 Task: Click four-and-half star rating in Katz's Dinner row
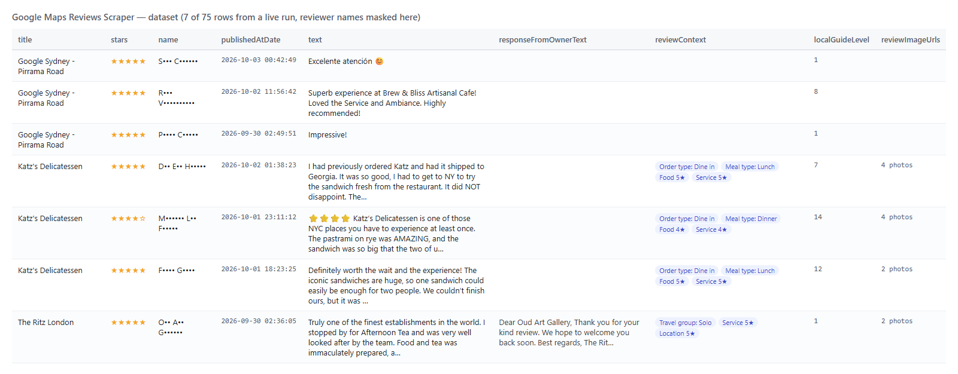128,219
